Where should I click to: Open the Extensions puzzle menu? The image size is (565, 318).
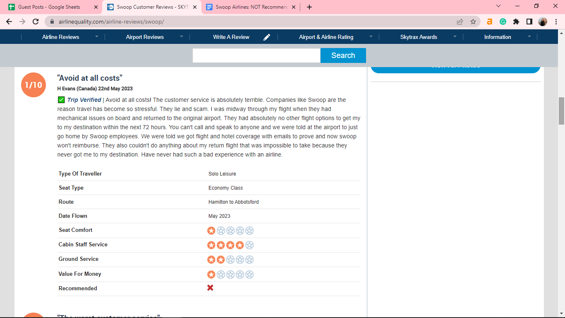[516, 22]
